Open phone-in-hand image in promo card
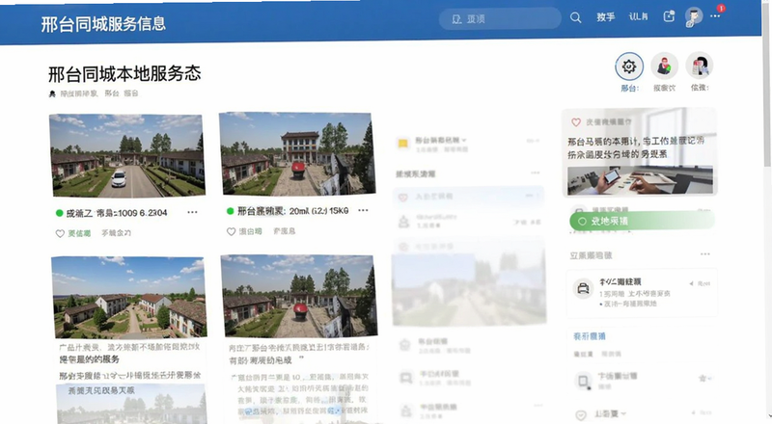 (x=640, y=180)
